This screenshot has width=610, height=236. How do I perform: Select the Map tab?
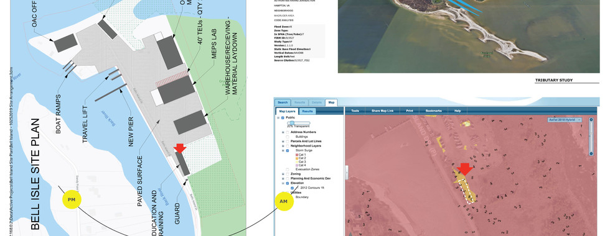click(x=331, y=102)
